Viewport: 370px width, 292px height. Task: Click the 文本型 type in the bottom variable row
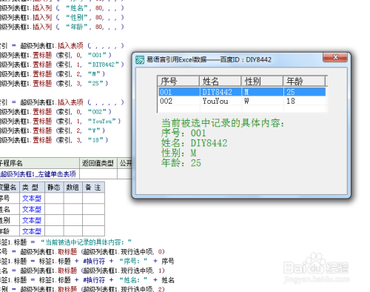point(32,231)
